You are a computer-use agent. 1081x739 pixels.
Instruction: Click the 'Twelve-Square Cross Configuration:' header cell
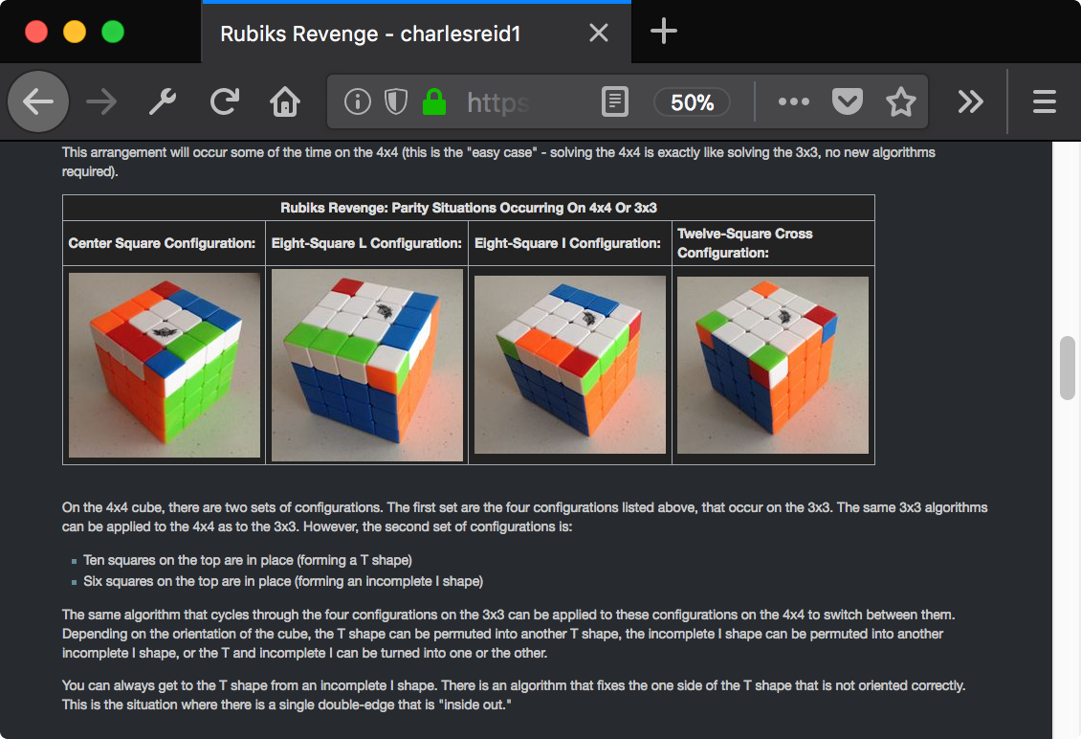pos(773,243)
